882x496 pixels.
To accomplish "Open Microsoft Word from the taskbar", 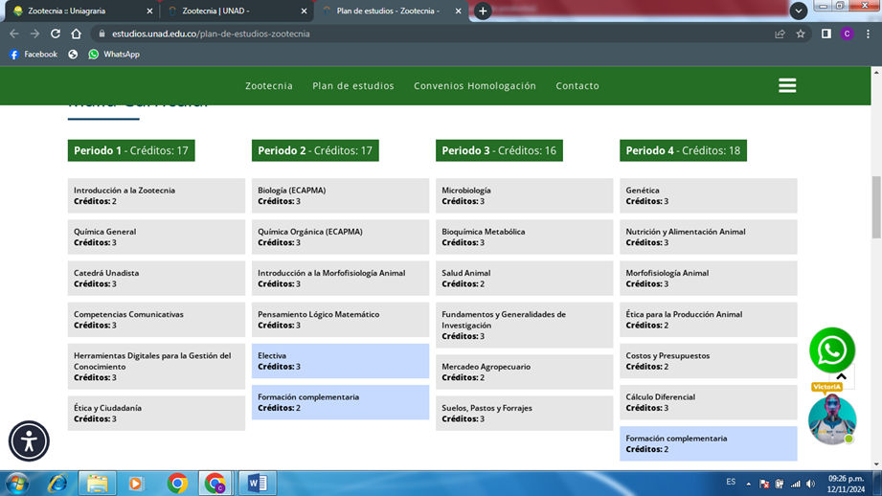I will coord(257,483).
